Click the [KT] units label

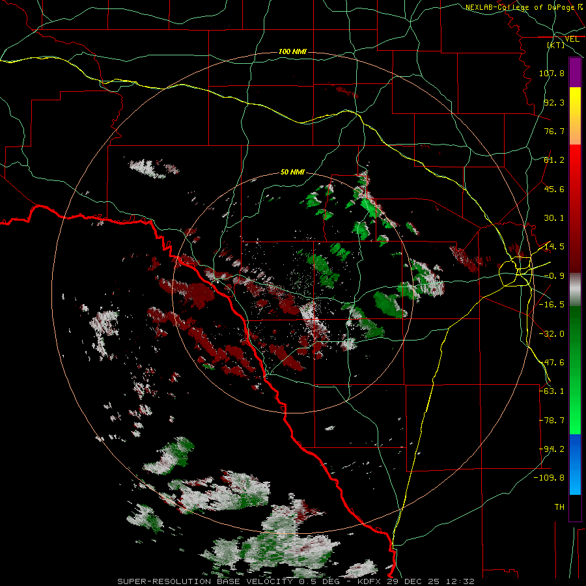(x=556, y=45)
